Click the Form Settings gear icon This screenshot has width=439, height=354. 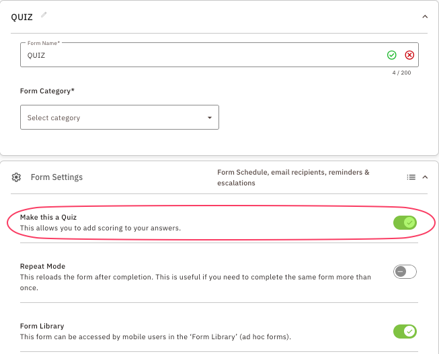click(17, 177)
